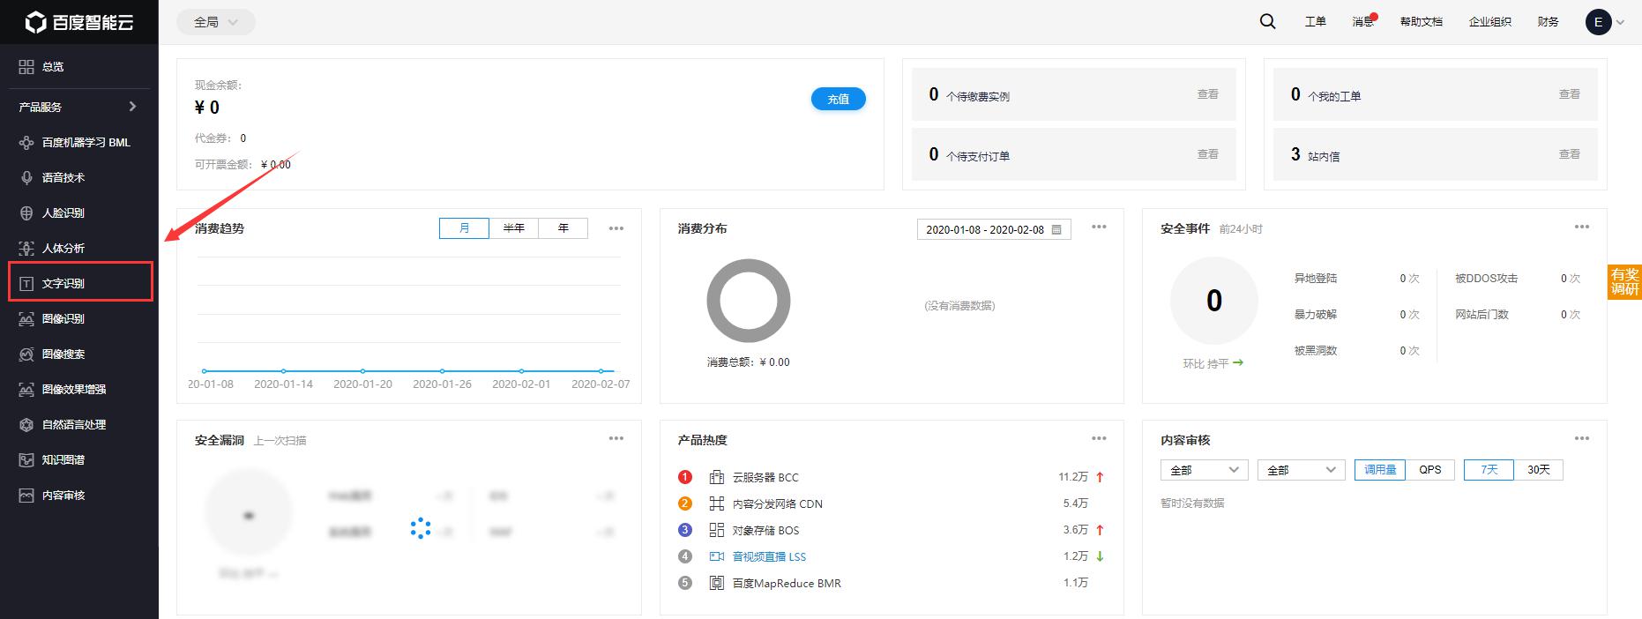Go to 文字识别 in the sidebar
1642x619 pixels.
pos(80,283)
